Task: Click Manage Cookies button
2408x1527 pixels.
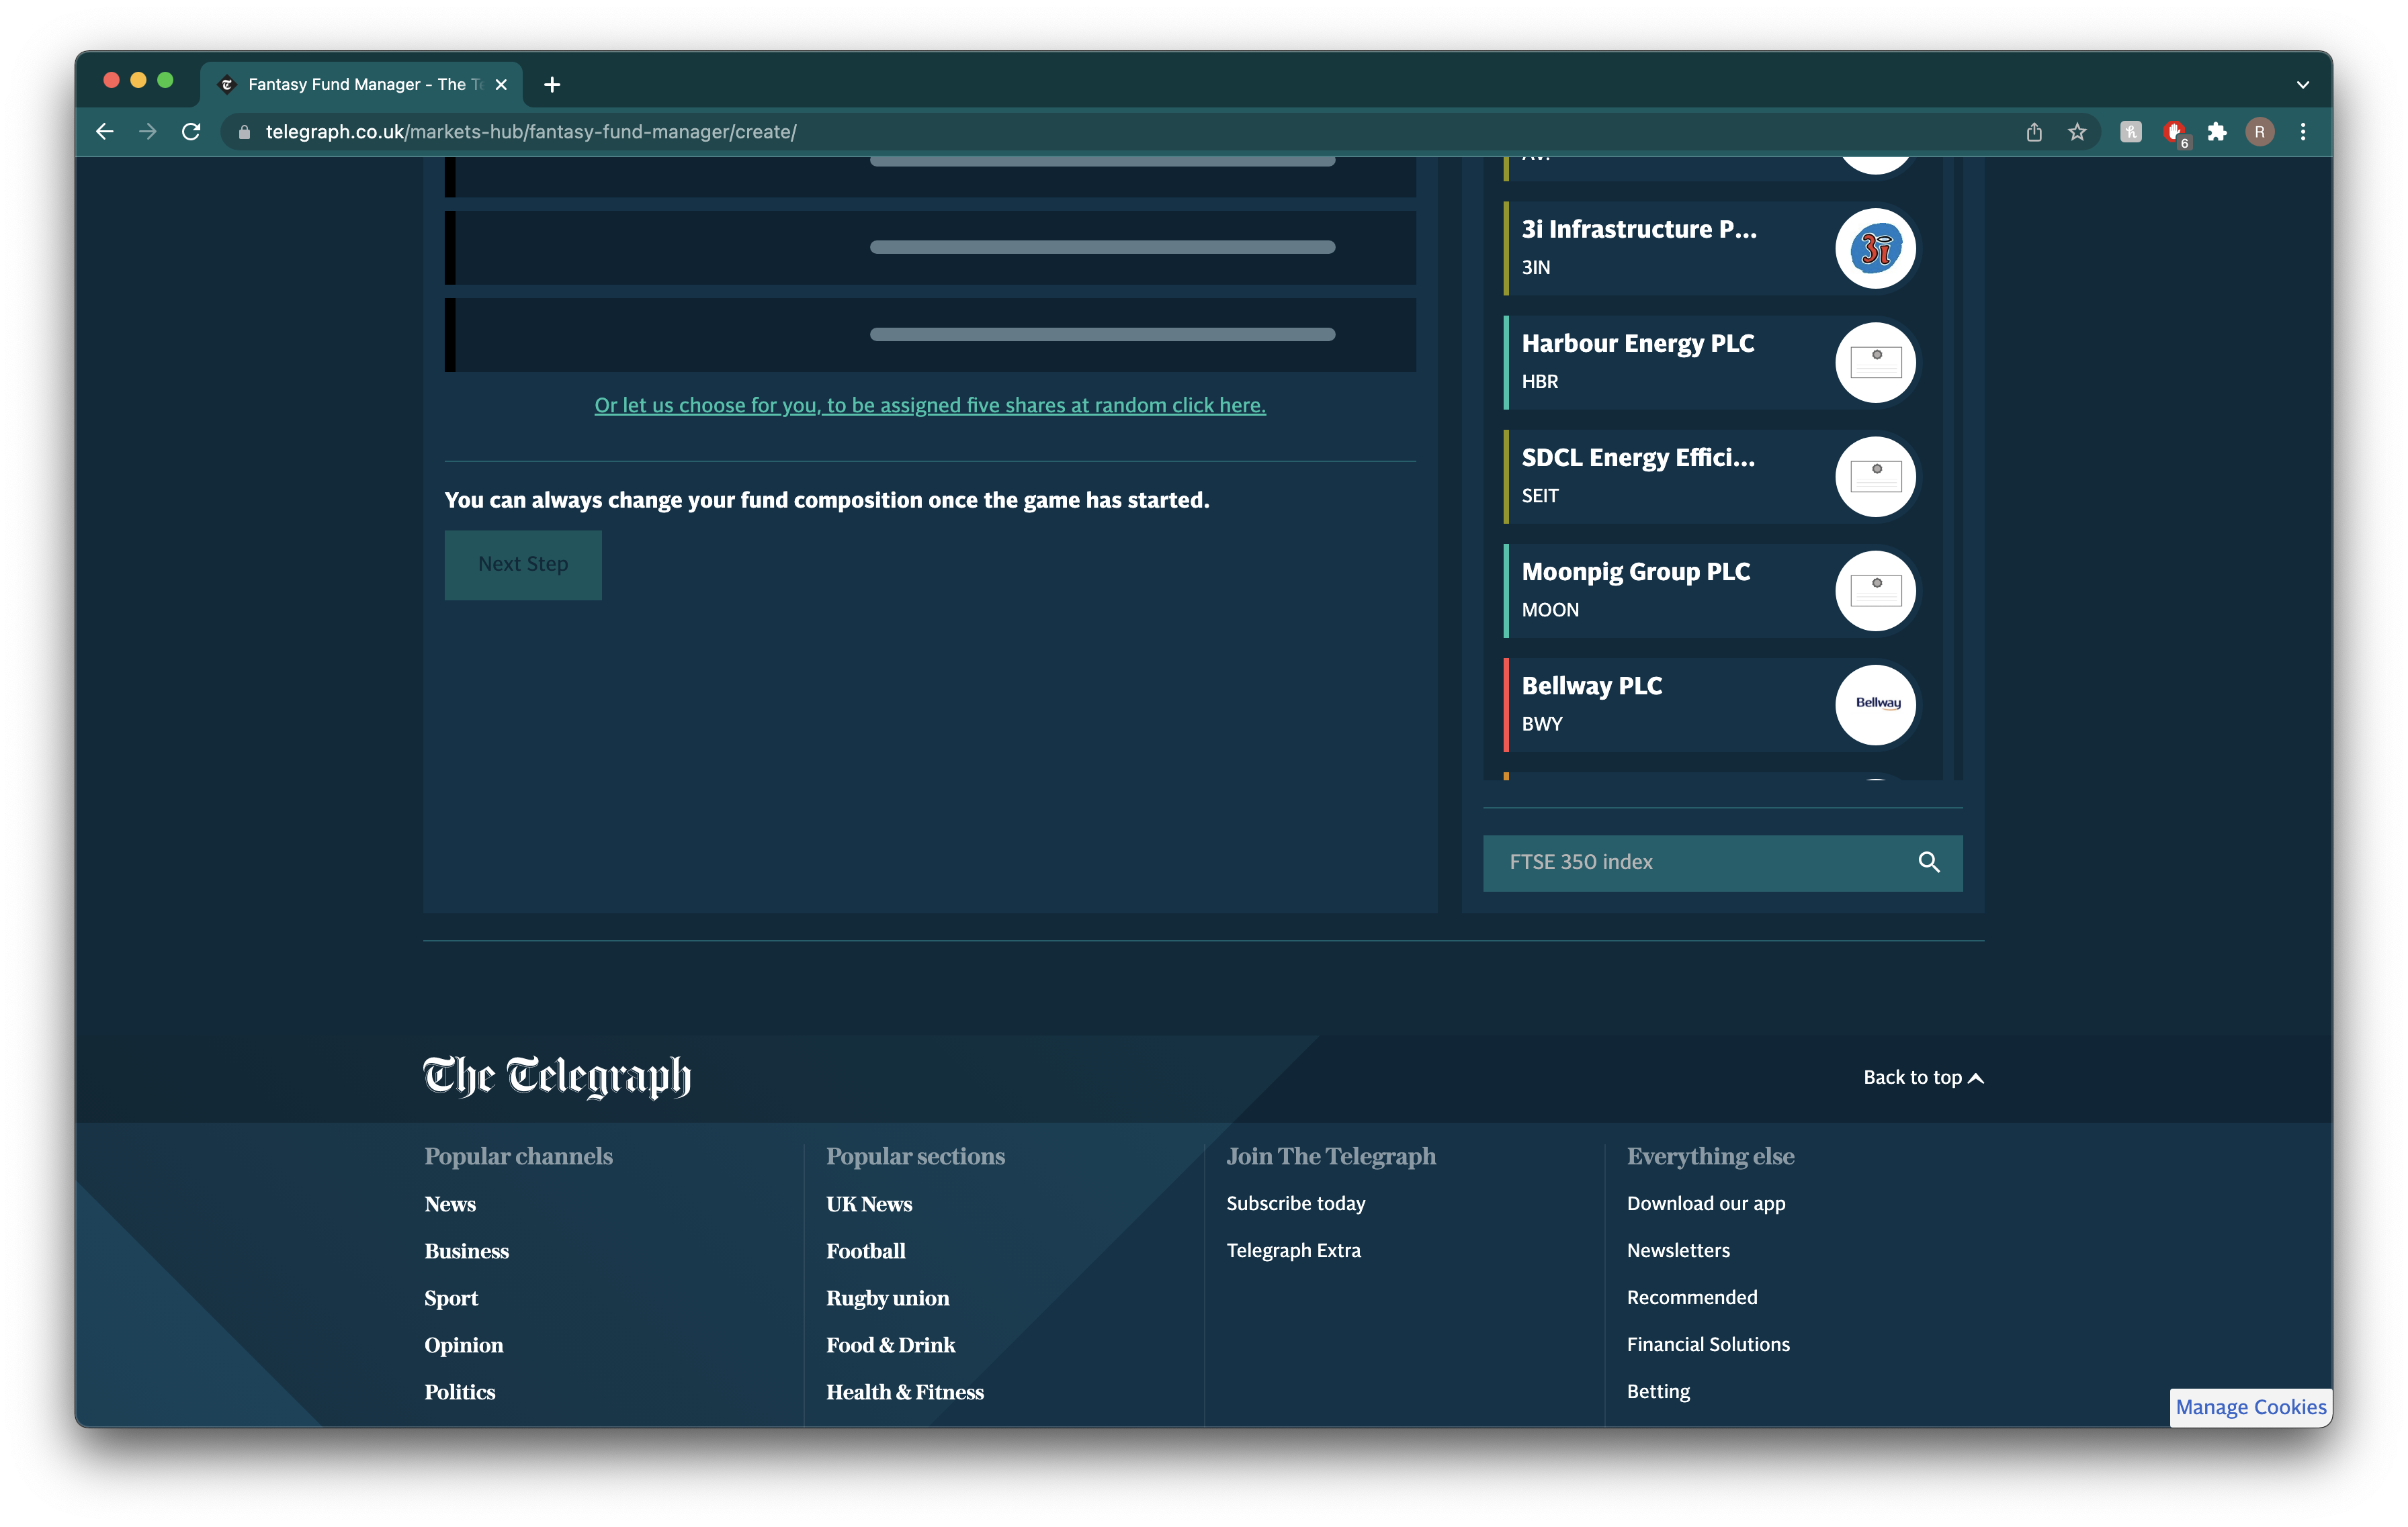Action: point(2251,1407)
